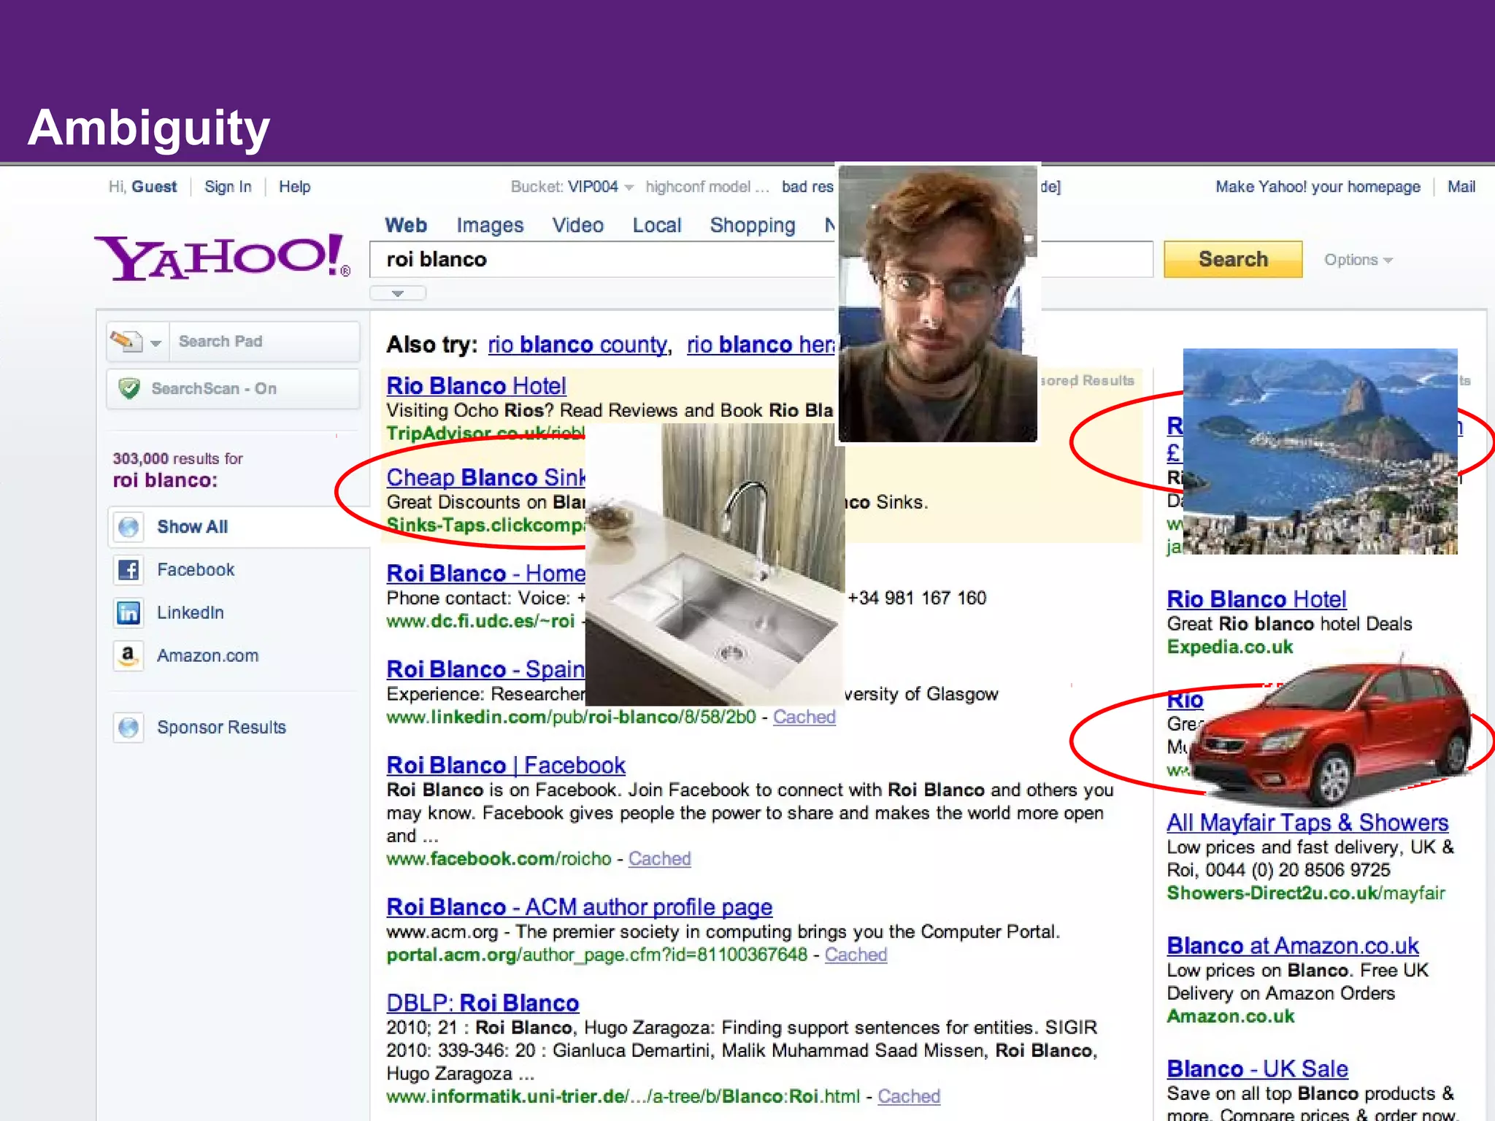Click the LinkedIn icon in the sidebar

click(128, 613)
